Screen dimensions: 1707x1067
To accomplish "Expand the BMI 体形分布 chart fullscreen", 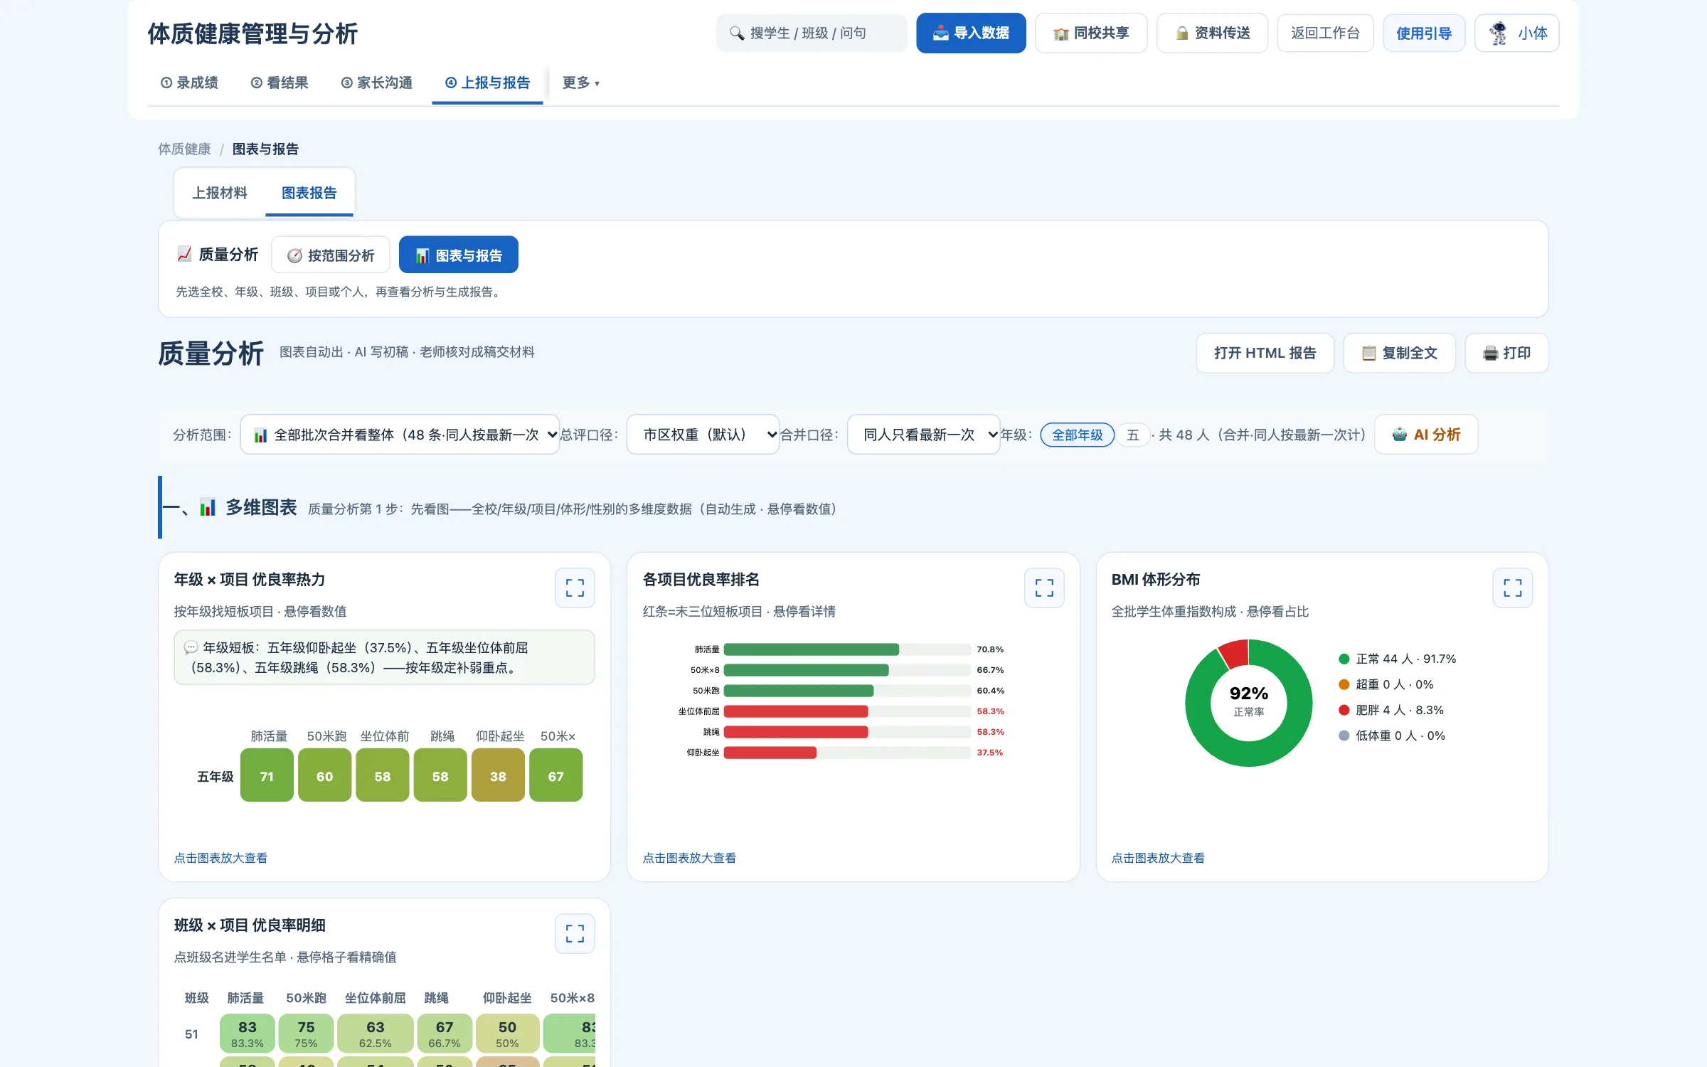I will pos(1512,588).
